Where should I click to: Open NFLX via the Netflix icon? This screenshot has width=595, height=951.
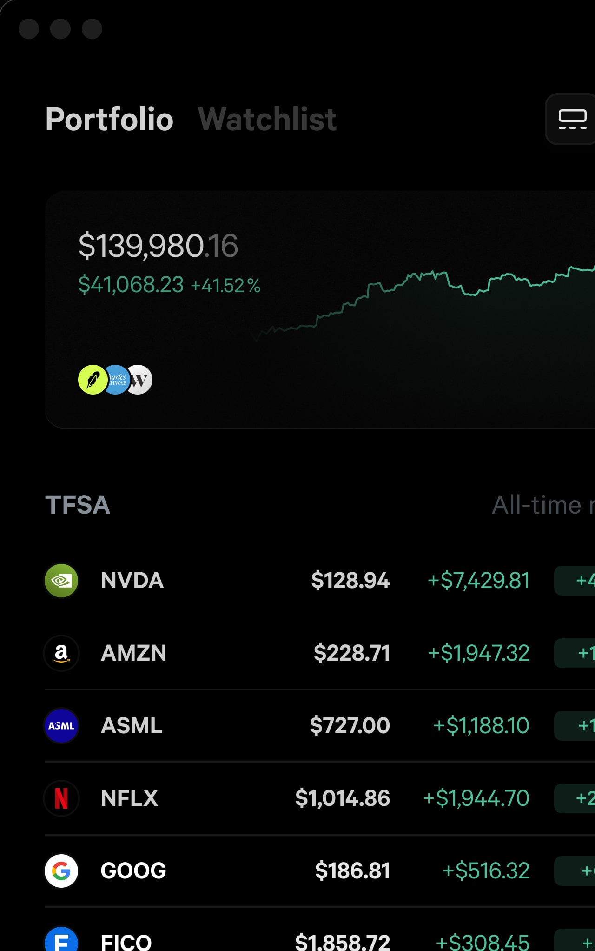point(61,798)
